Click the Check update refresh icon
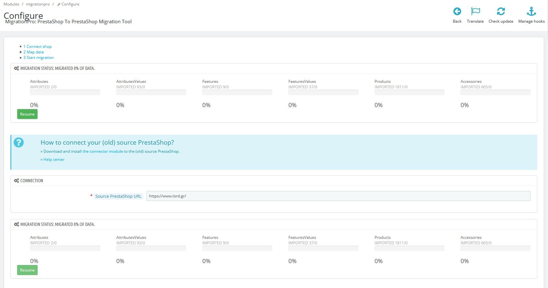 [x=501, y=12]
